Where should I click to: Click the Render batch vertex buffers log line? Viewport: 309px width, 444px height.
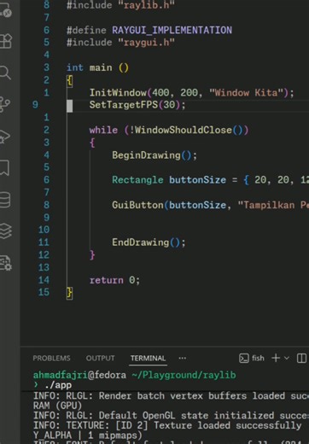click(x=171, y=396)
